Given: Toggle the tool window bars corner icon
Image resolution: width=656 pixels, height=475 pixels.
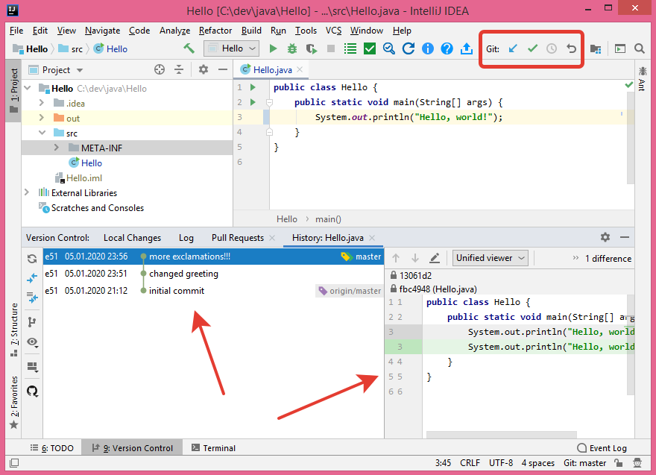Looking at the screenshot, I should pyautogui.click(x=14, y=463).
